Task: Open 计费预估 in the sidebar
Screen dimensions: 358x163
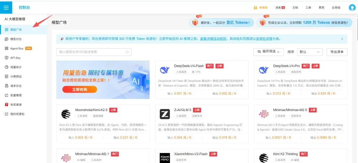Action: [x=23, y=76]
